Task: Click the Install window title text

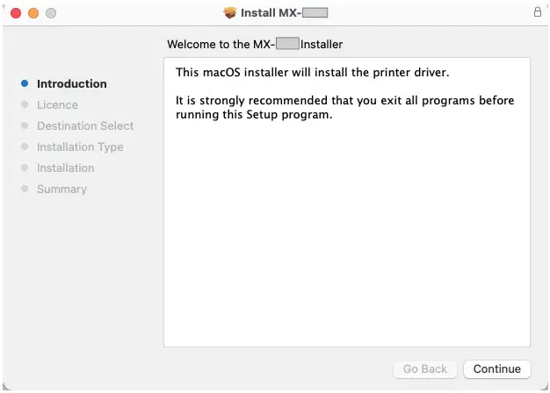Action: click(x=285, y=13)
